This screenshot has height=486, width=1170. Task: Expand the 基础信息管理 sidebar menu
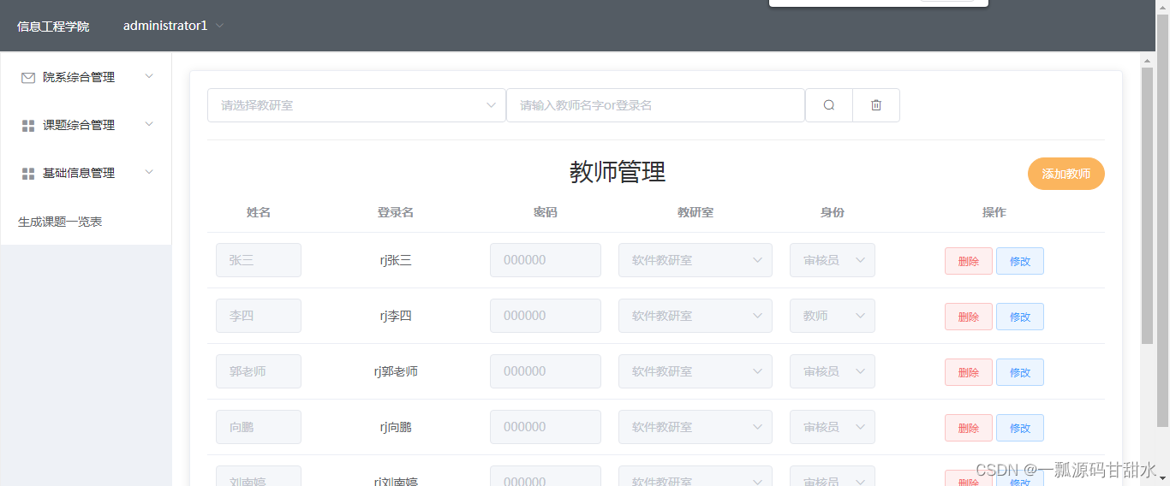tap(86, 173)
